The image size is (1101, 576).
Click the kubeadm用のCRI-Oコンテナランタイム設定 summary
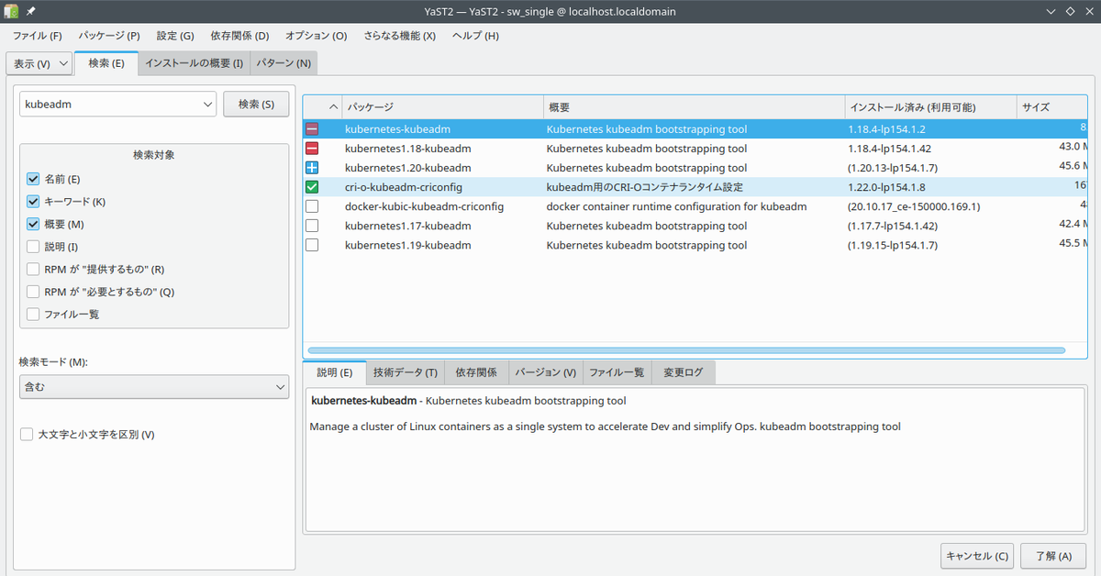[645, 187]
